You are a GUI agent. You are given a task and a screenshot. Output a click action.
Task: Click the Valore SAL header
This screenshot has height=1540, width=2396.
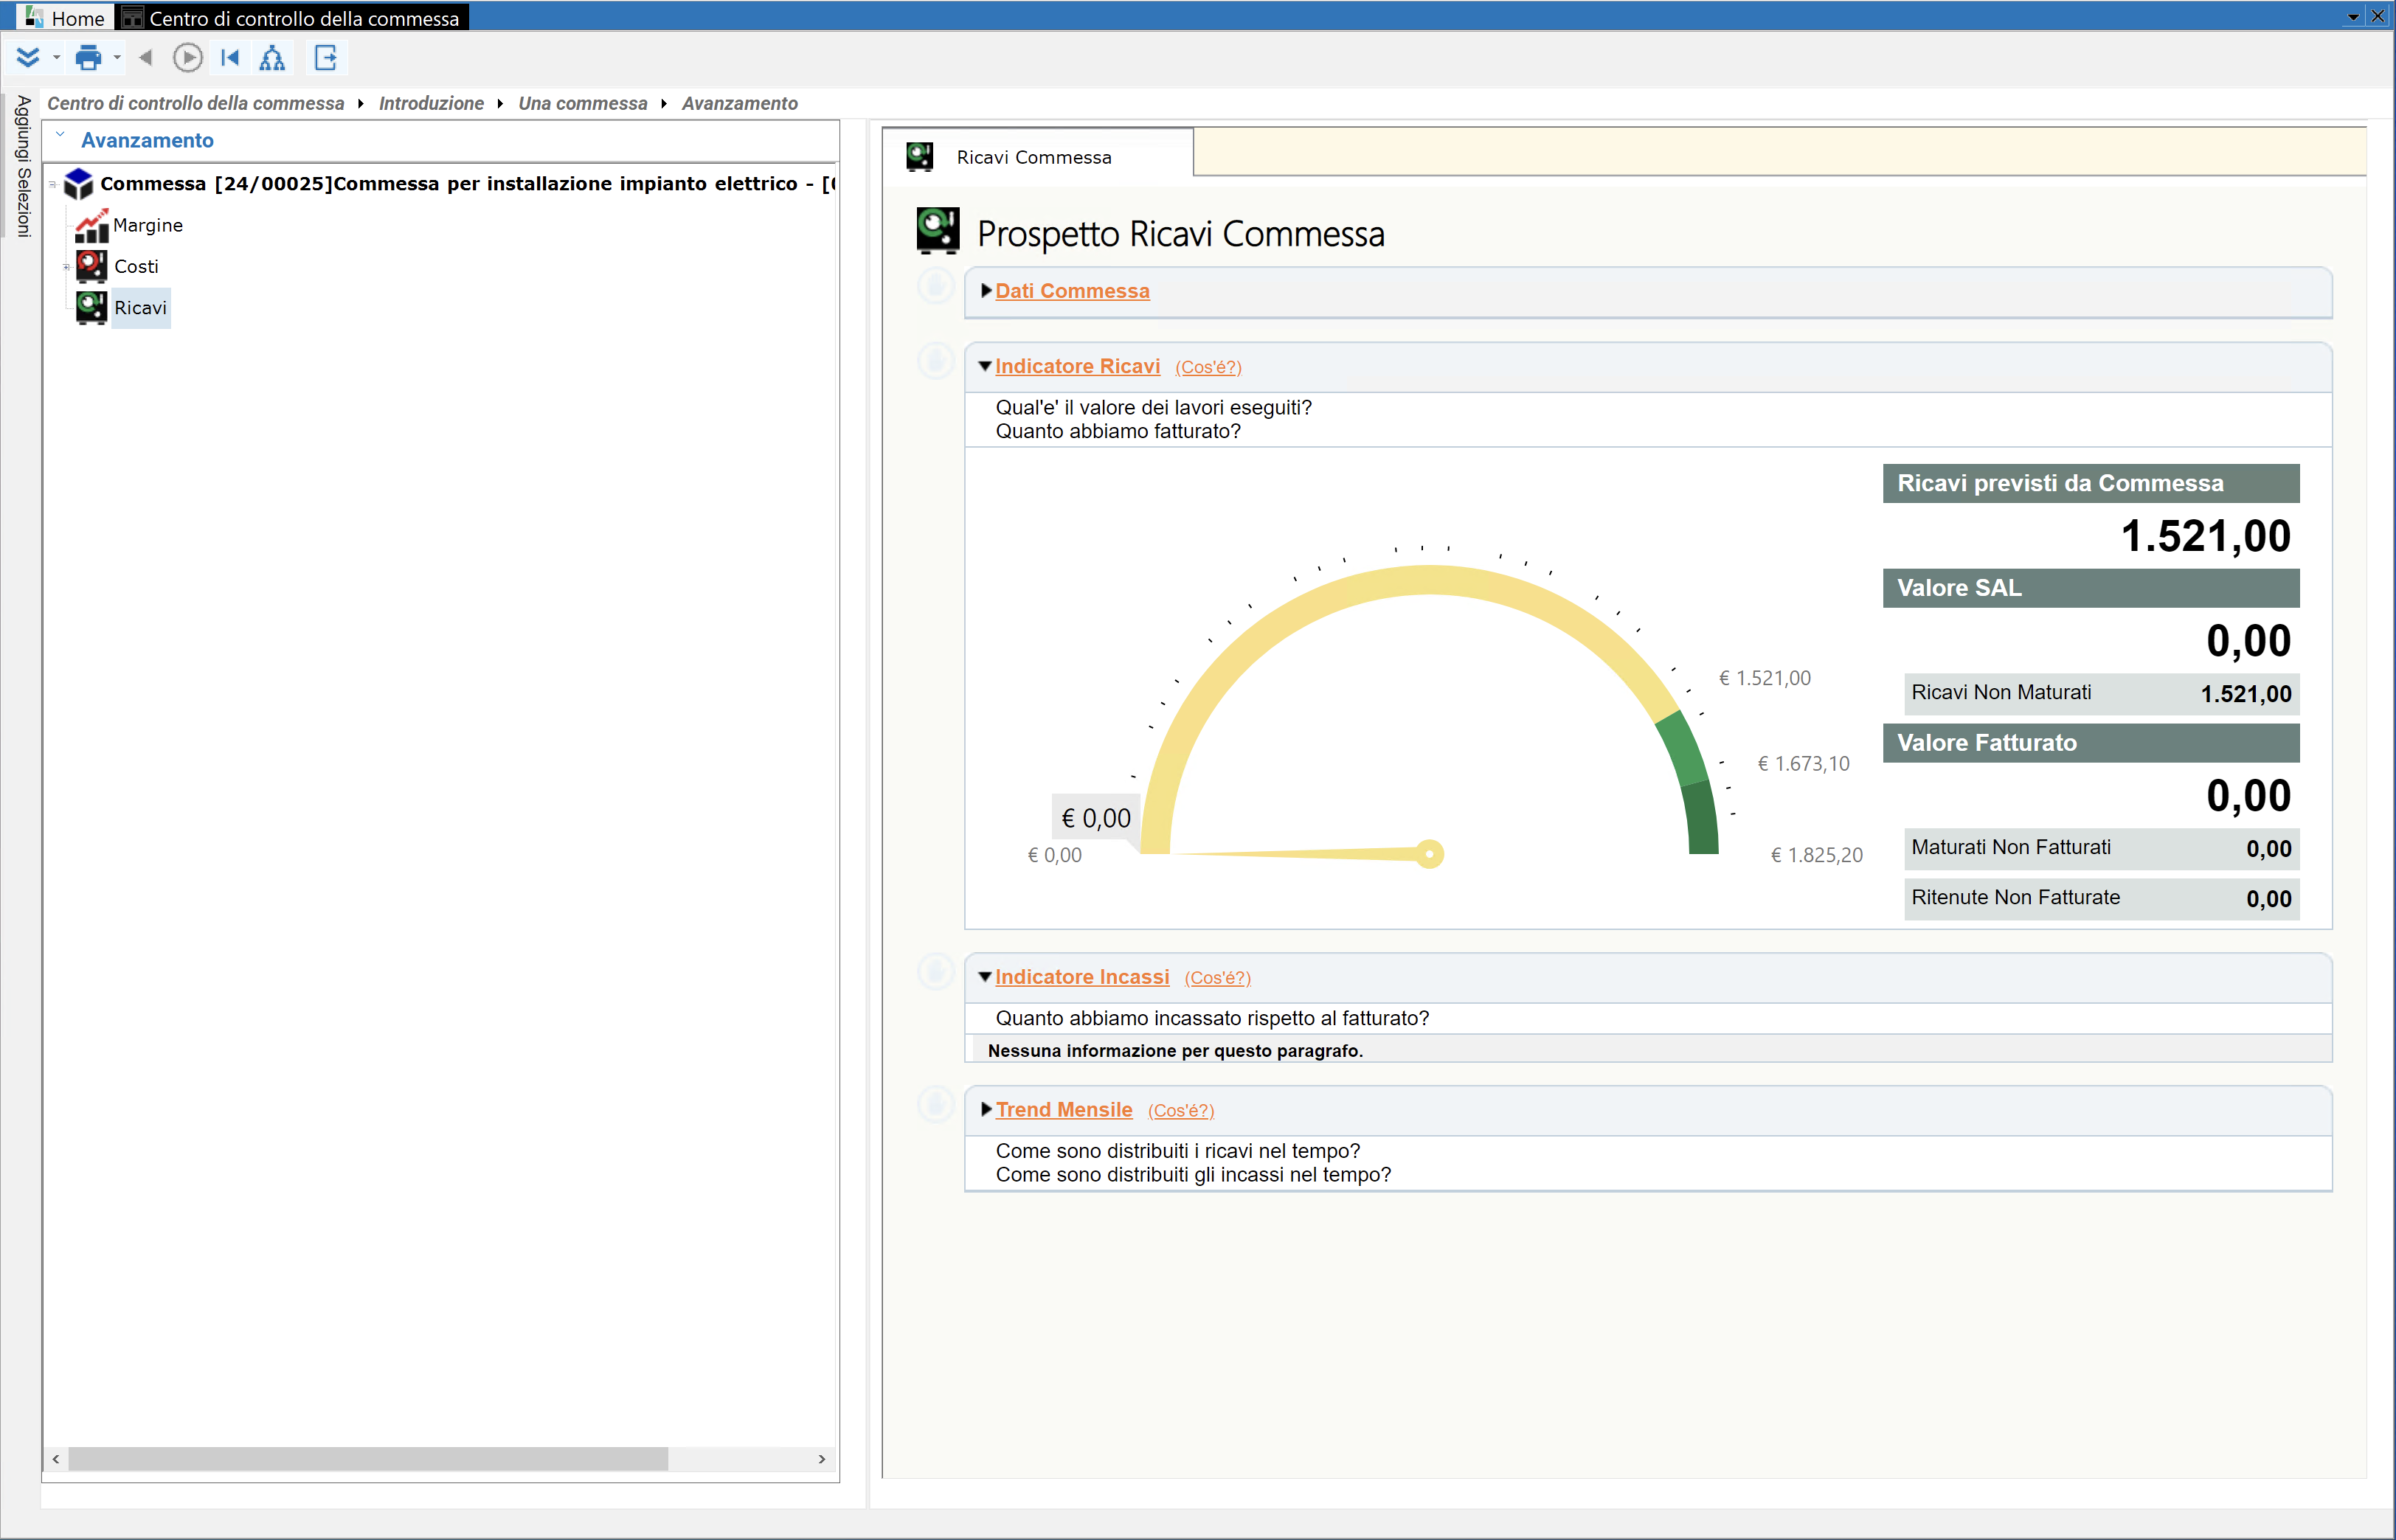[x=2091, y=588]
